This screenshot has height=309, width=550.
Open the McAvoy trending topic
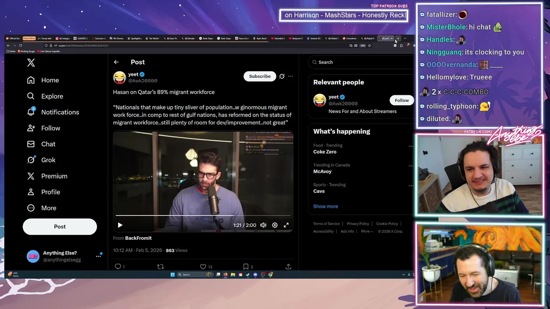322,172
